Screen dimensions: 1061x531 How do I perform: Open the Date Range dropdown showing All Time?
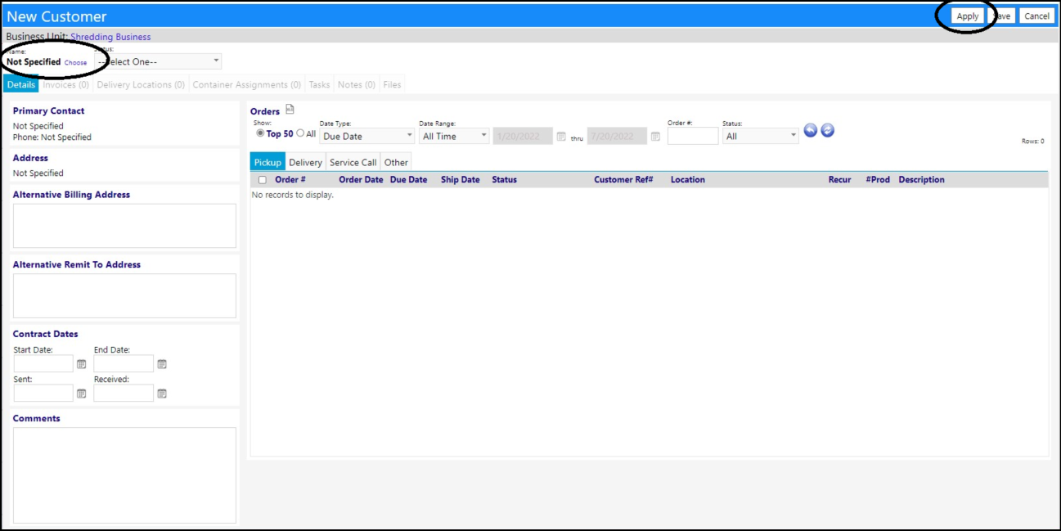coord(454,136)
